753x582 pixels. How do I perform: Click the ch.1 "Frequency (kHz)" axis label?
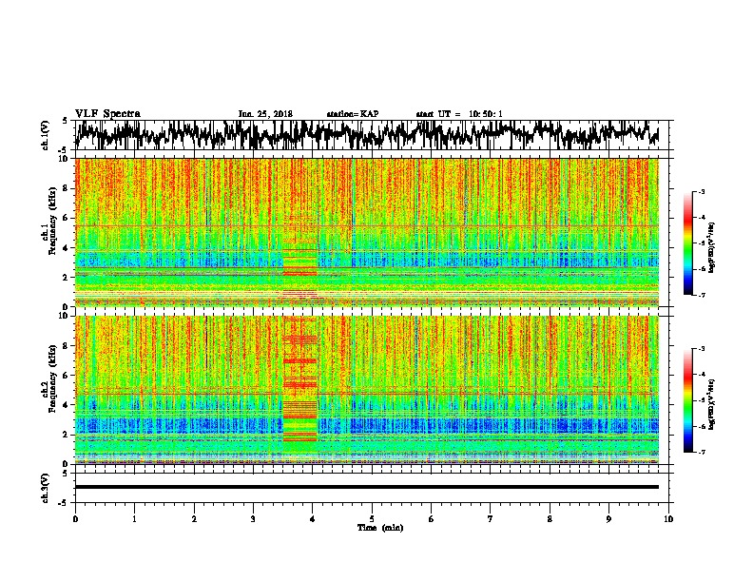53,222
